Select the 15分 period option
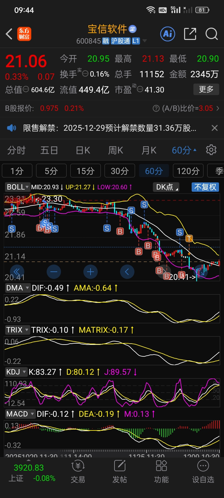 tap(86, 171)
